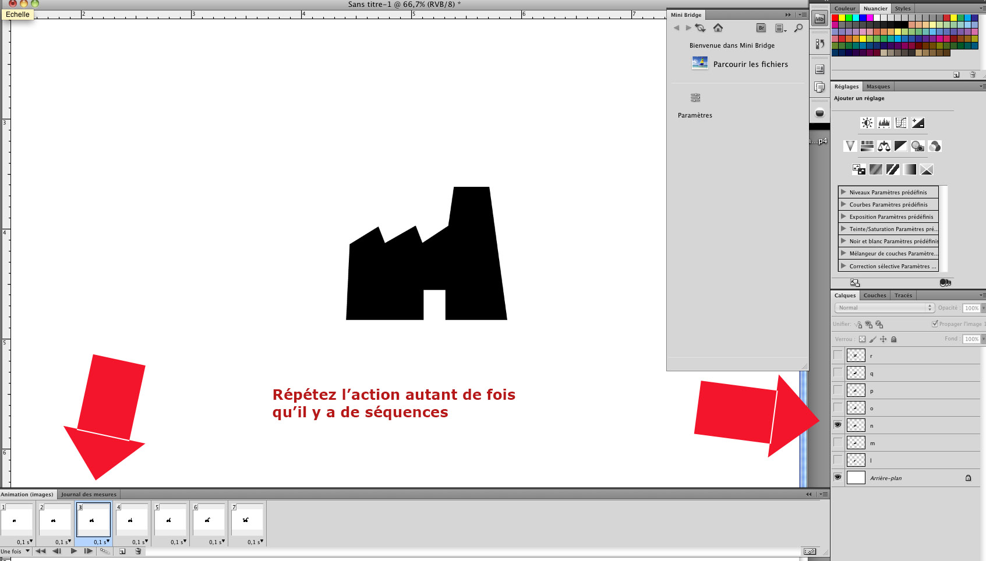The width and height of the screenshot is (986, 561).
Task: Click the Mini Bridge home icon
Action: point(718,28)
